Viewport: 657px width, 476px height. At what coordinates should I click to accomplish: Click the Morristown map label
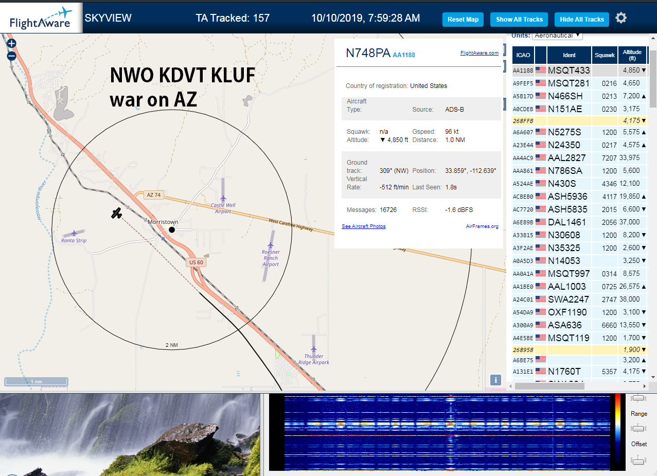pyautogui.click(x=163, y=222)
